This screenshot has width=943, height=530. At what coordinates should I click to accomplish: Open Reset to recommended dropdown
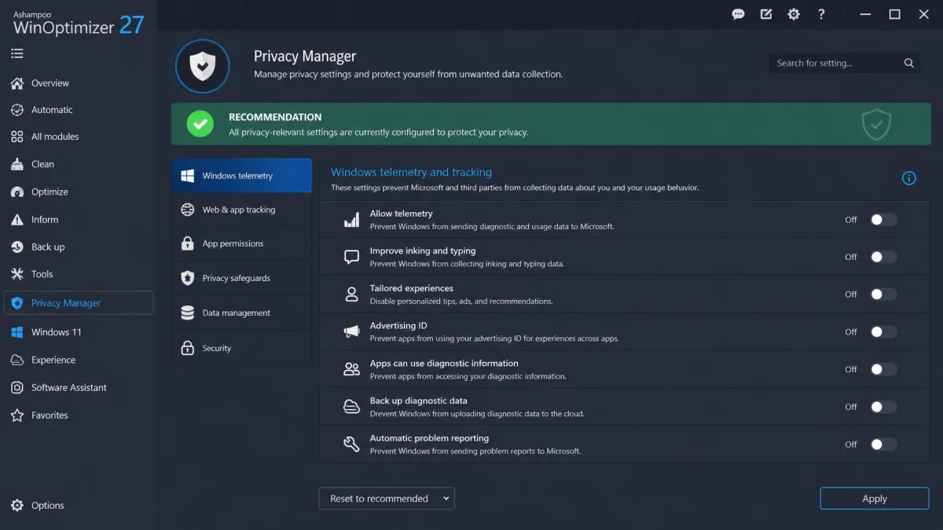point(387,499)
